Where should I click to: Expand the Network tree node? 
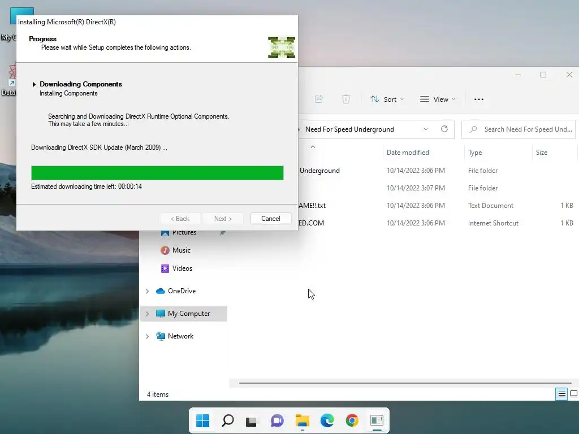tap(148, 336)
